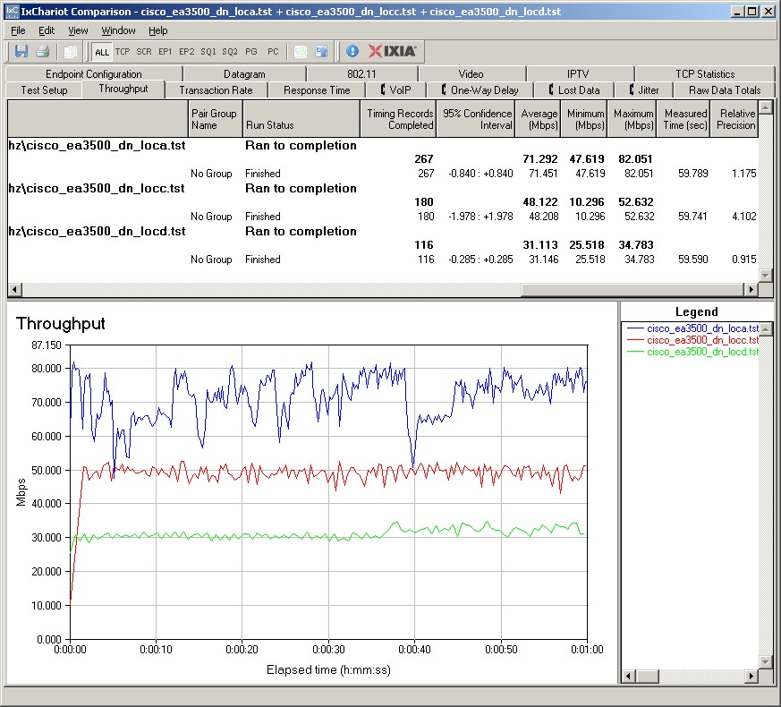Click the blue arrow icon beside the info button

click(x=322, y=51)
